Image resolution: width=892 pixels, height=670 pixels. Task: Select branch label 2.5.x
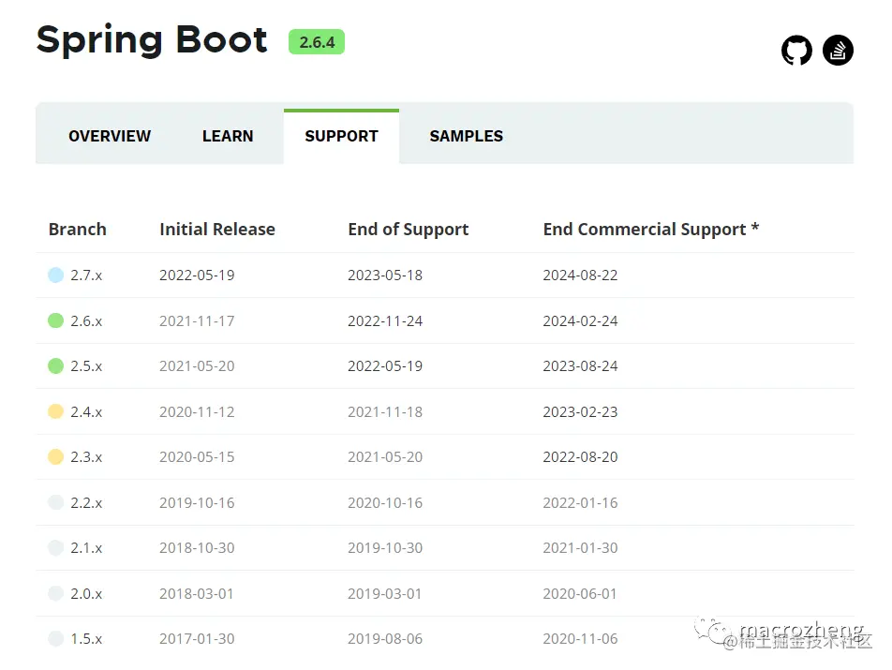86,366
